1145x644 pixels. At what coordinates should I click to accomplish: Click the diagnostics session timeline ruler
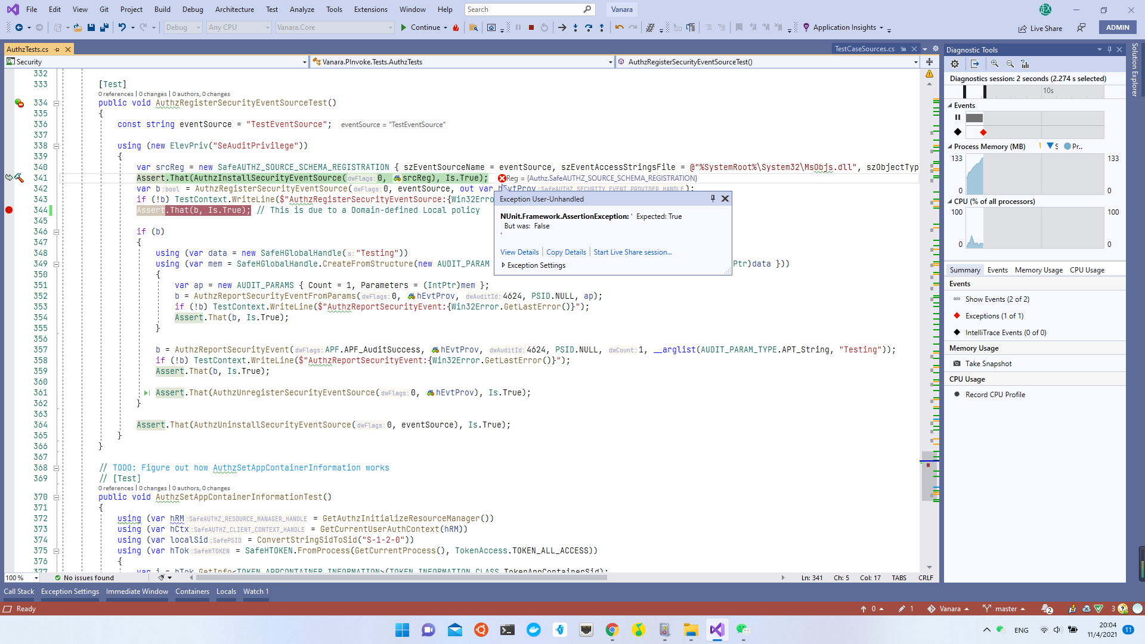[1033, 91]
